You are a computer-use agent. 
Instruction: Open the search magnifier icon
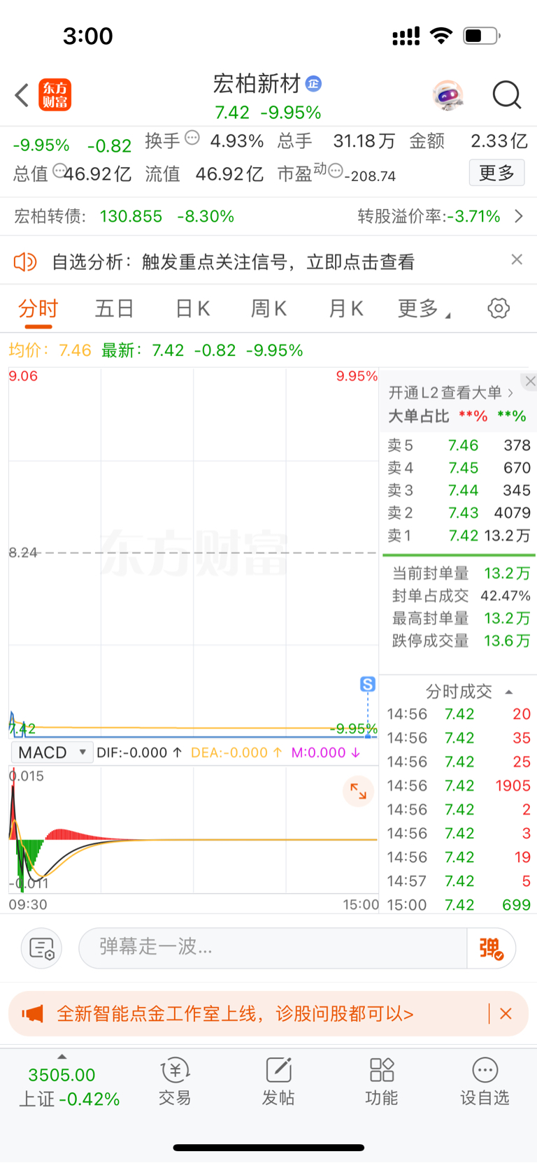[x=507, y=95]
